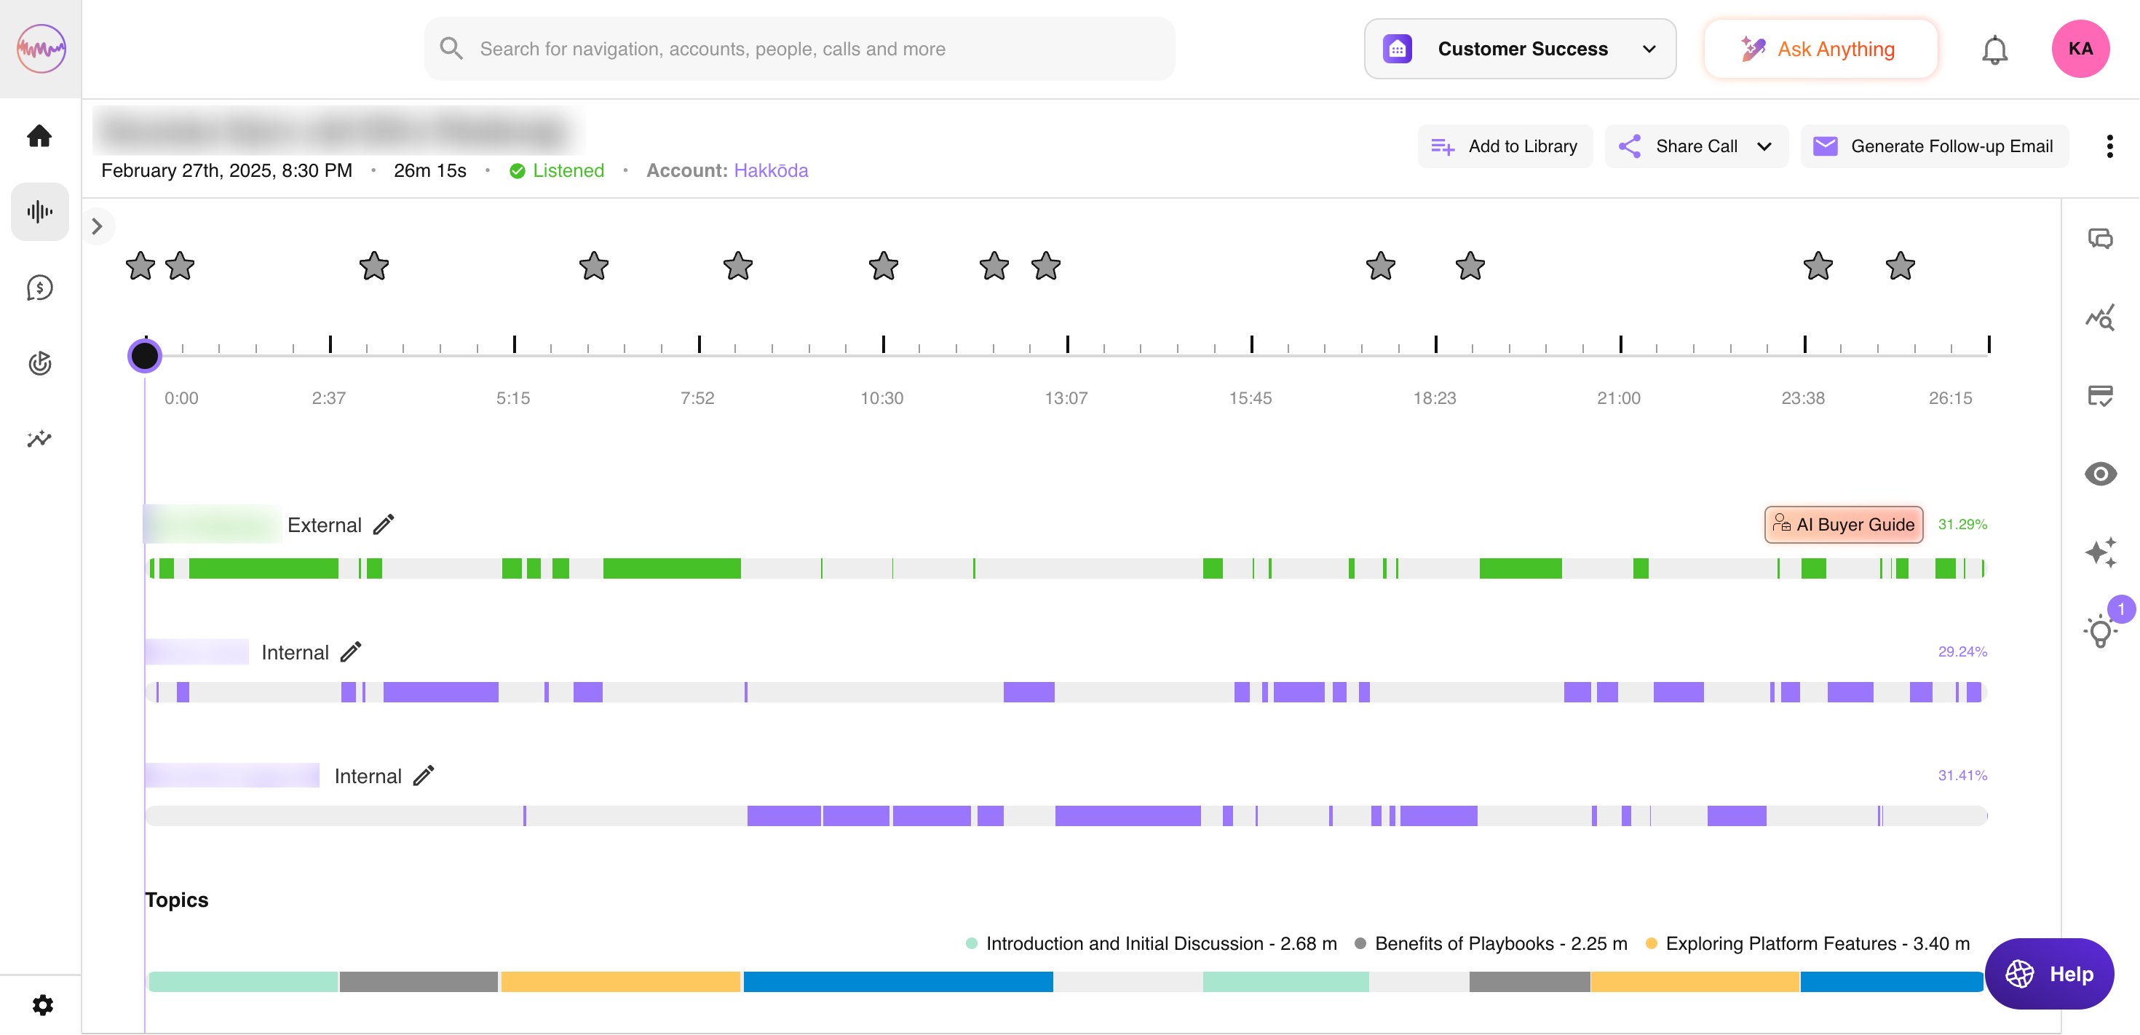The height and width of the screenshot is (1035, 2140).
Task: Expand the collapsed left panel chevron
Action: pos(98,227)
